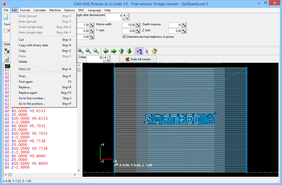
Task: Click in the Motive width input field
Action: pos(129,25)
